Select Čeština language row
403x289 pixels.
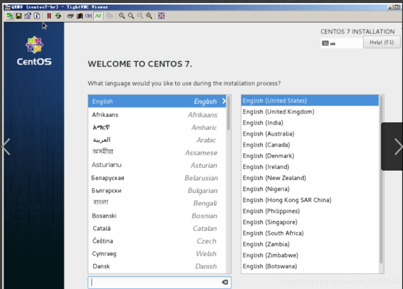[157, 241]
